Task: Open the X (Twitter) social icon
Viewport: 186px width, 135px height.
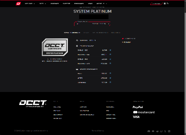Action: [165, 131]
